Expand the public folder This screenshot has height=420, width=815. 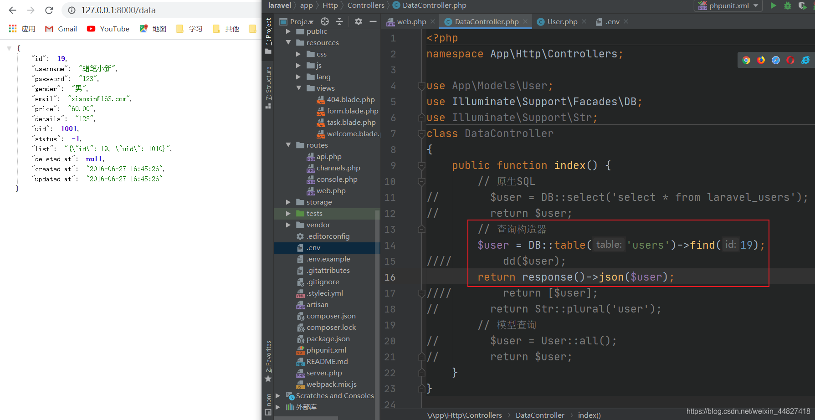288,31
